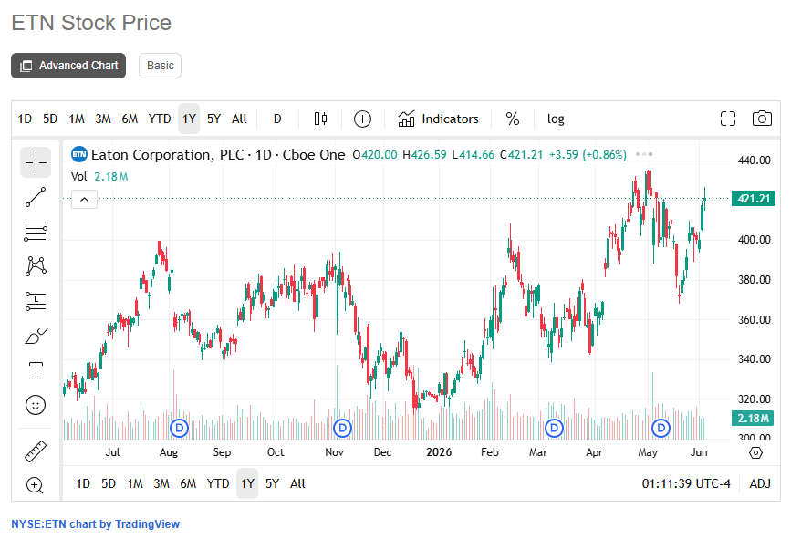Click the dividend marker near Mar
Screen dimensions: 791x539
pos(554,428)
